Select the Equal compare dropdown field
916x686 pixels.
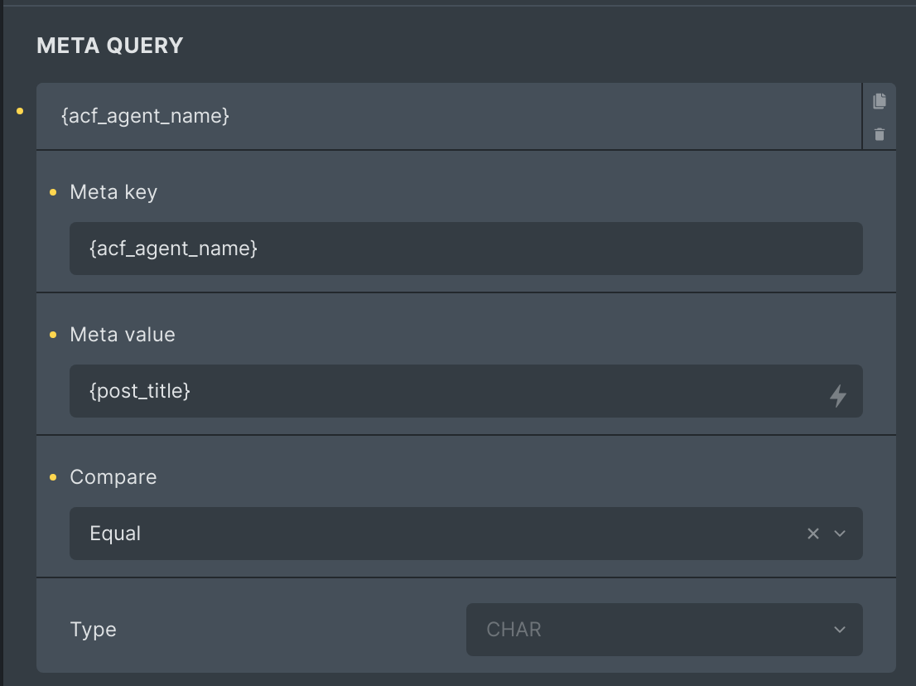[x=465, y=534]
